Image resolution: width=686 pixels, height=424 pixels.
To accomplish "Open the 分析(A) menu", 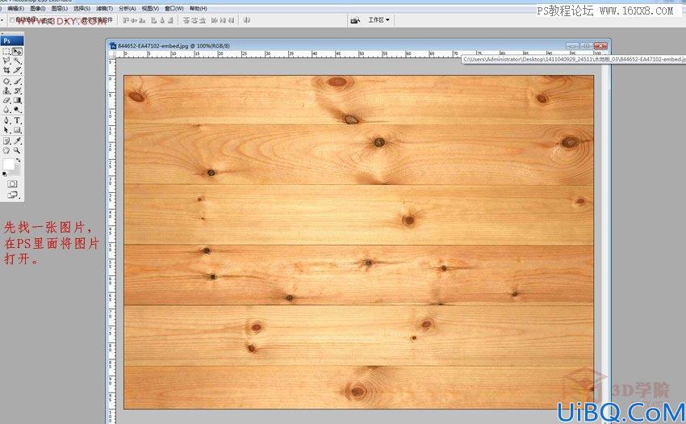I will (127, 8).
